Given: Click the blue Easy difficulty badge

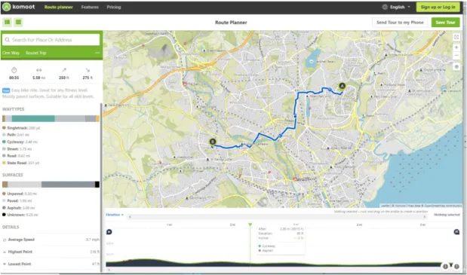Looking at the screenshot, I should pos(6,90).
